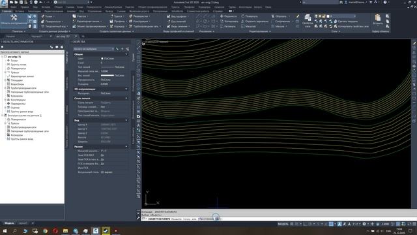Viewport: 417px width, 235px height.
Task: Click the Расстояние option in command line
Action: (207, 219)
